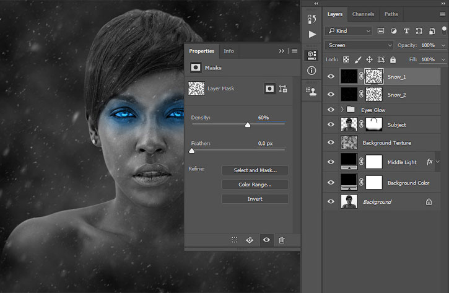This screenshot has width=449, height=293.
Task: Lock transparent pixels icon
Action: tap(346, 59)
